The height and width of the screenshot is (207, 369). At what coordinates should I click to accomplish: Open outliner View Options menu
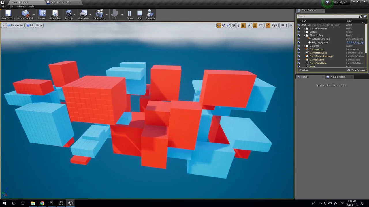357,70
